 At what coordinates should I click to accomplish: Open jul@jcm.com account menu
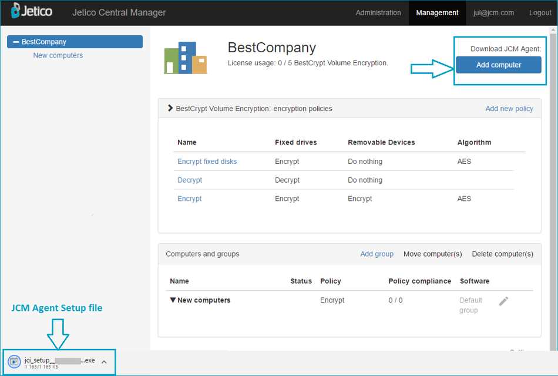tap(493, 13)
